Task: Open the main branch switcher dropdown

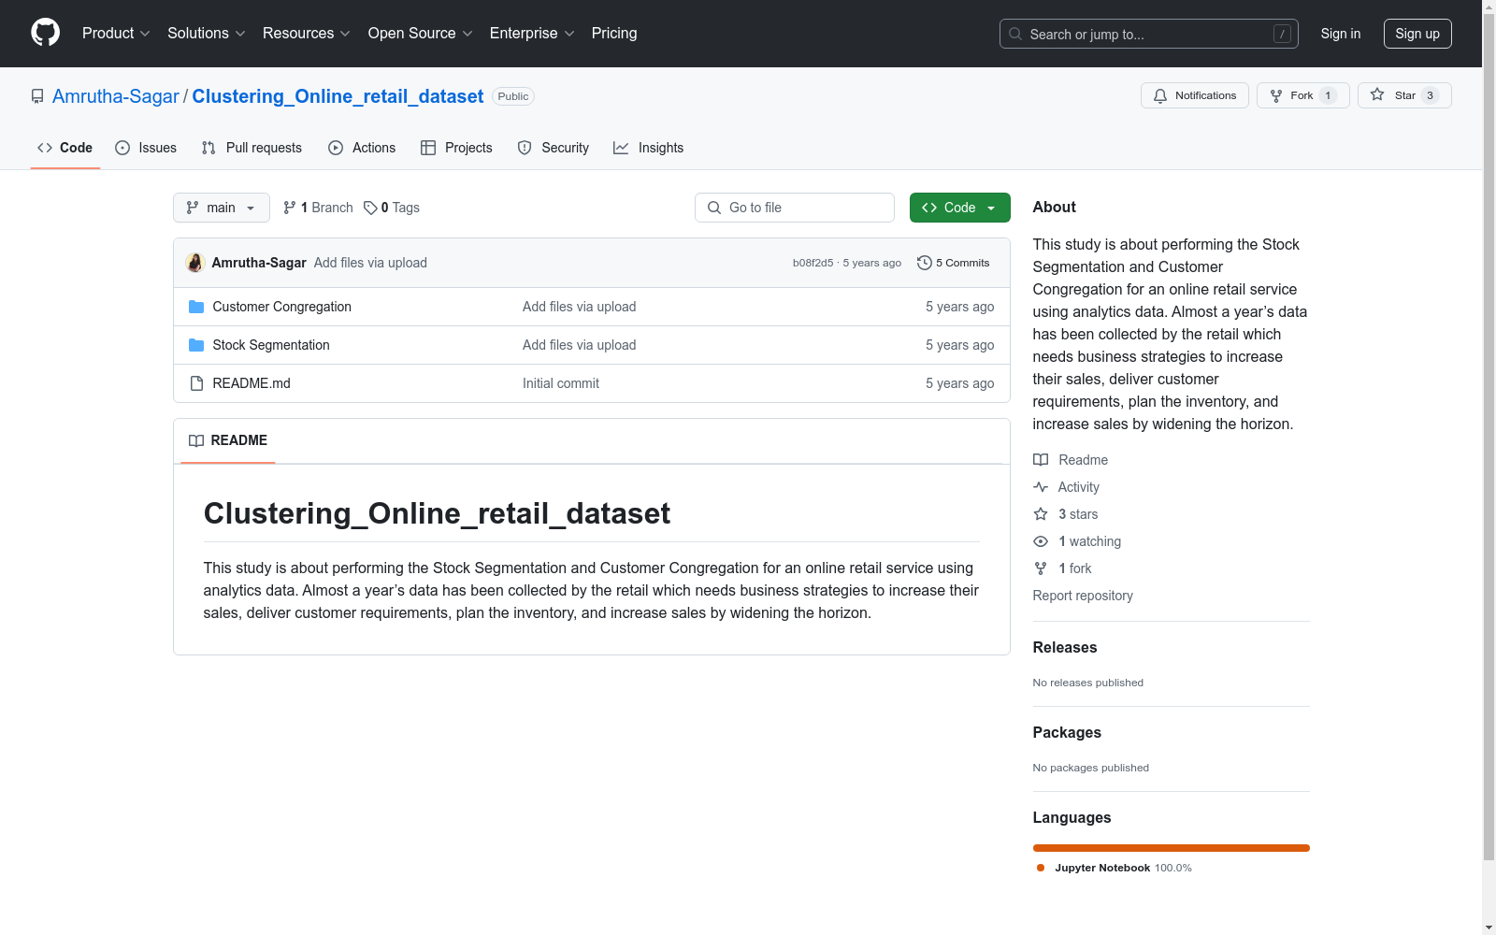Action: pos(222,208)
